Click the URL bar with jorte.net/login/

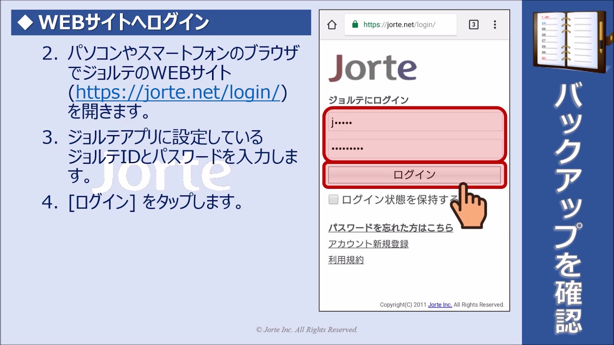point(401,24)
